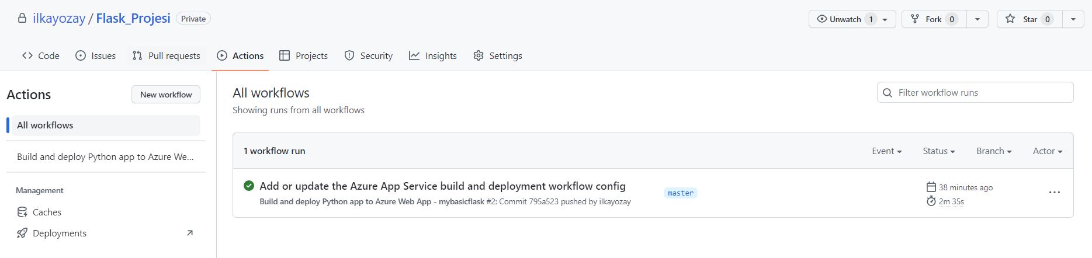Viewport: 1092px width, 258px height.
Task: Toggle Unwatch for this repository
Action: [x=844, y=19]
